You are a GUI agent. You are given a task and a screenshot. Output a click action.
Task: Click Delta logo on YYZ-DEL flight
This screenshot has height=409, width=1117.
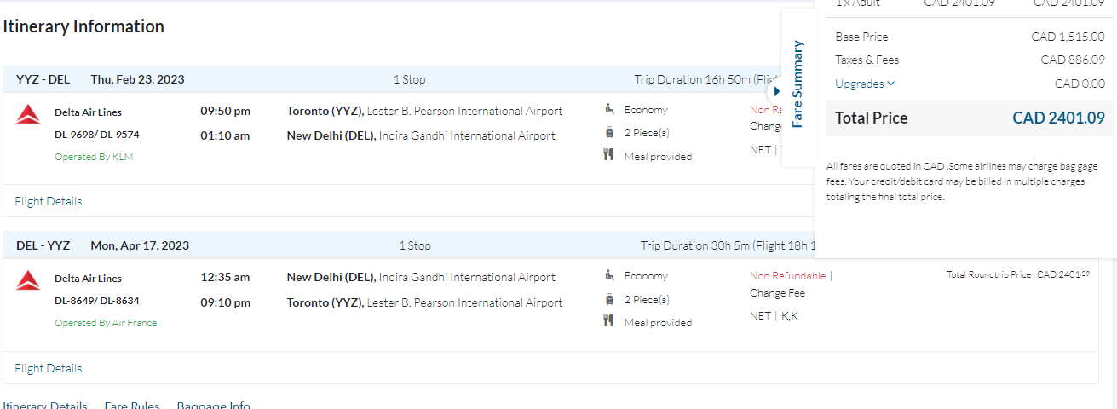click(28, 113)
